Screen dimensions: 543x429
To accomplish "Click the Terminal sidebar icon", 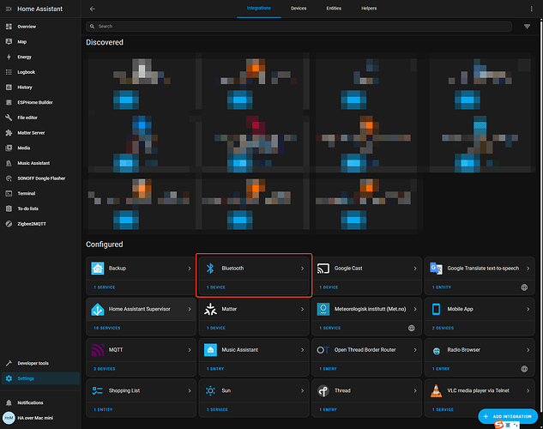I will pos(9,194).
